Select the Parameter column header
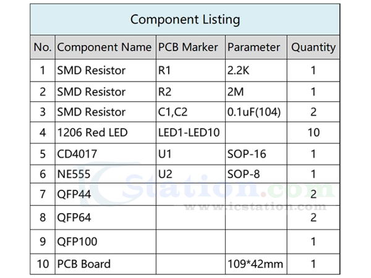The width and height of the screenshot is (371, 278). [x=254, y=47]
